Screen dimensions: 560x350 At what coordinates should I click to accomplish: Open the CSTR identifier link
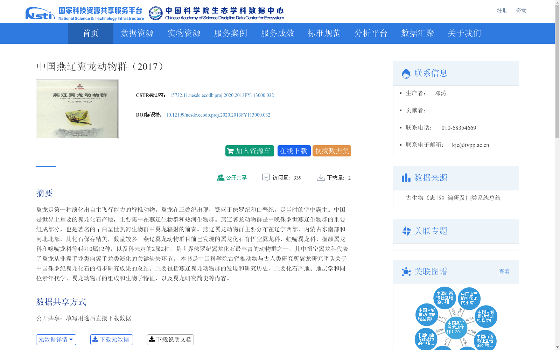(x=222, y=95)
